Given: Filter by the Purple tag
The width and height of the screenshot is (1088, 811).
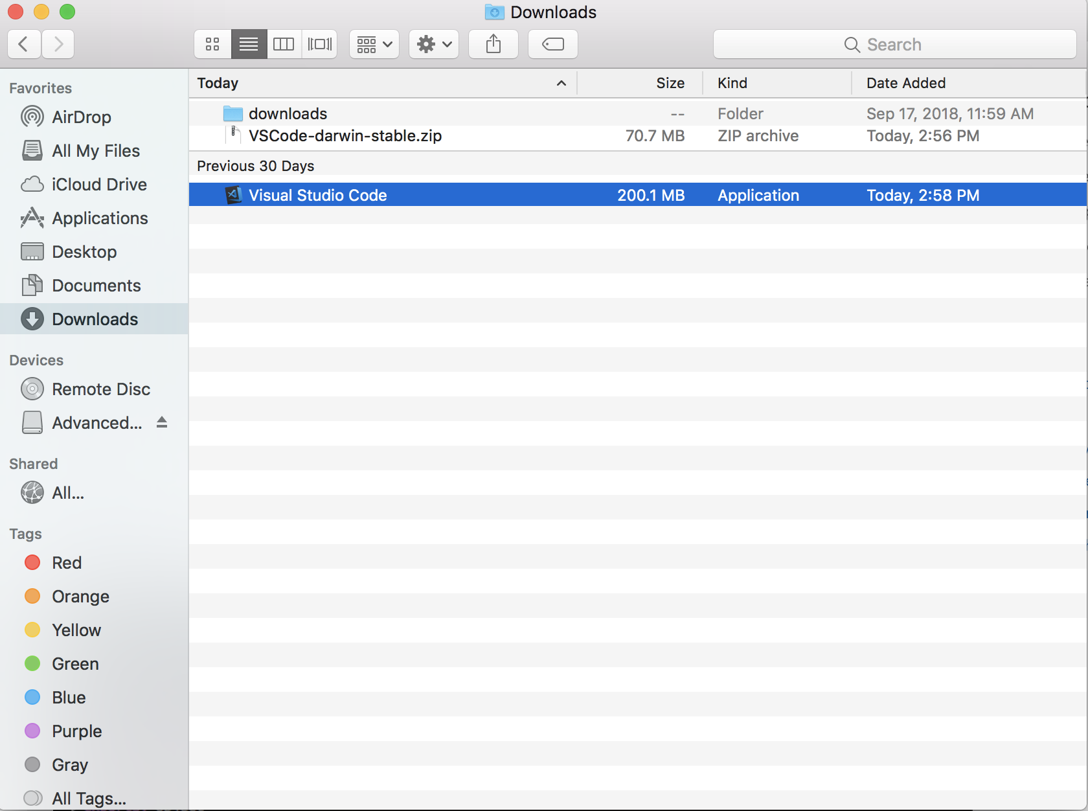Looking at the screenshot, I should tap(76, 731).
